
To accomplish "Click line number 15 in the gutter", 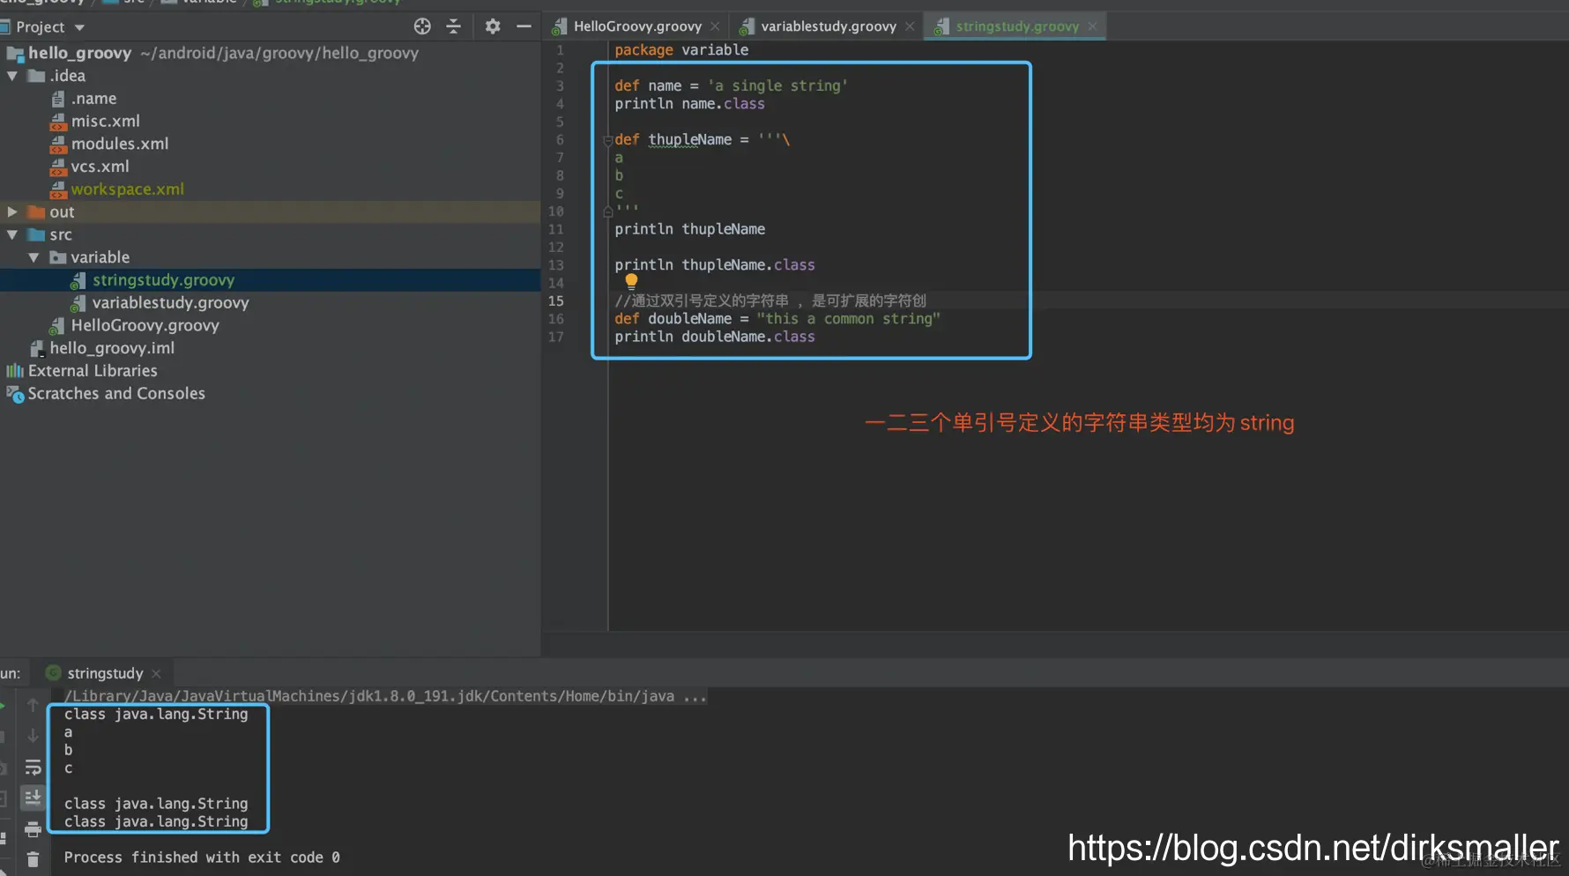I will [x=556, y=301].
